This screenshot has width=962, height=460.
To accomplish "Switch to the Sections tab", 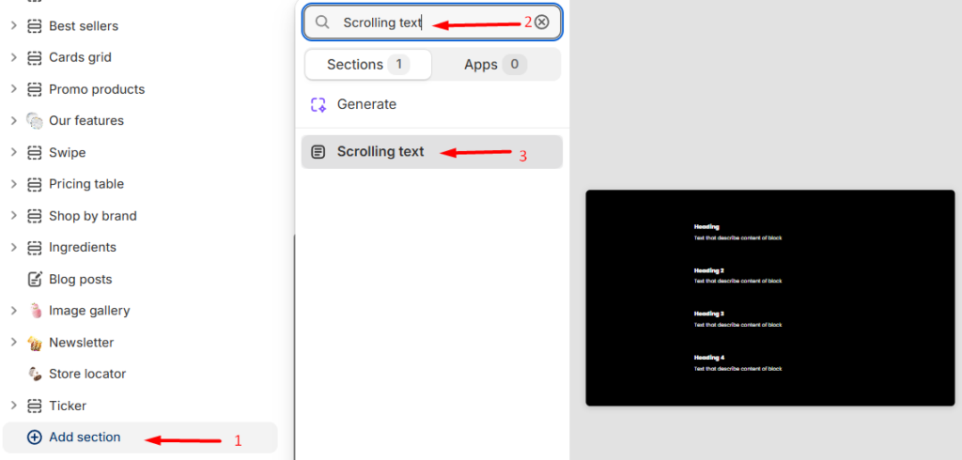I will [x=368, y=65].
